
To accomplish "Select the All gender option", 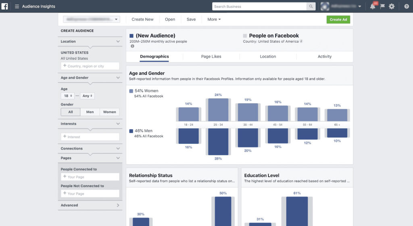I will point(71,112).
